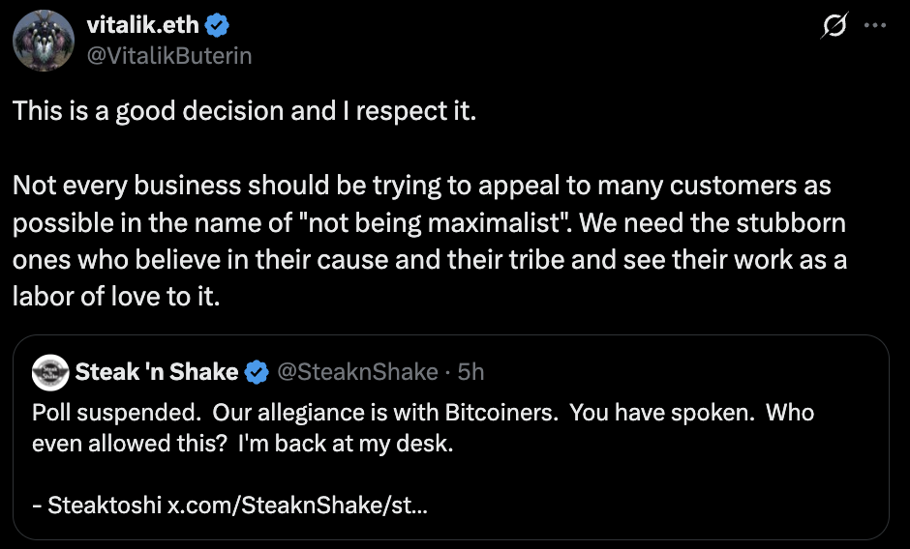Click the 5h timestamp on quoted post
Screen dimensions: 910x549
point(470,371)
